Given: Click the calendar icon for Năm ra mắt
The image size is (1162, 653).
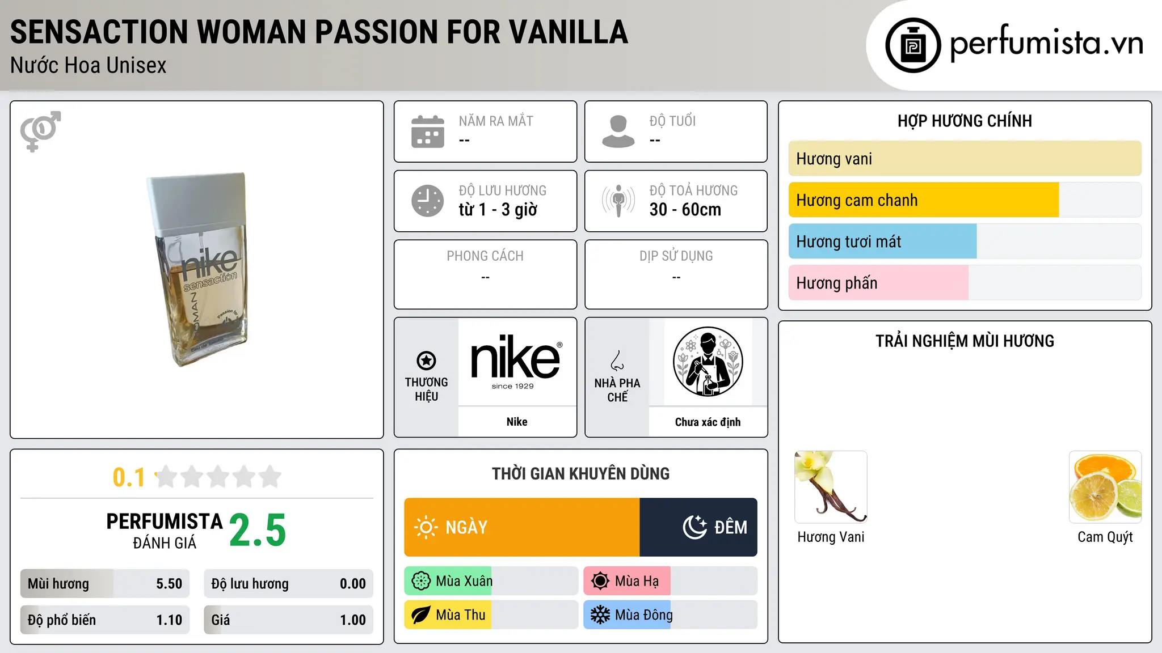Looking at the screenshot, I should tap(428, 132).
